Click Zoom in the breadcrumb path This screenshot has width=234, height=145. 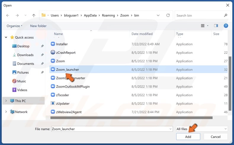(x=124, y=15)
